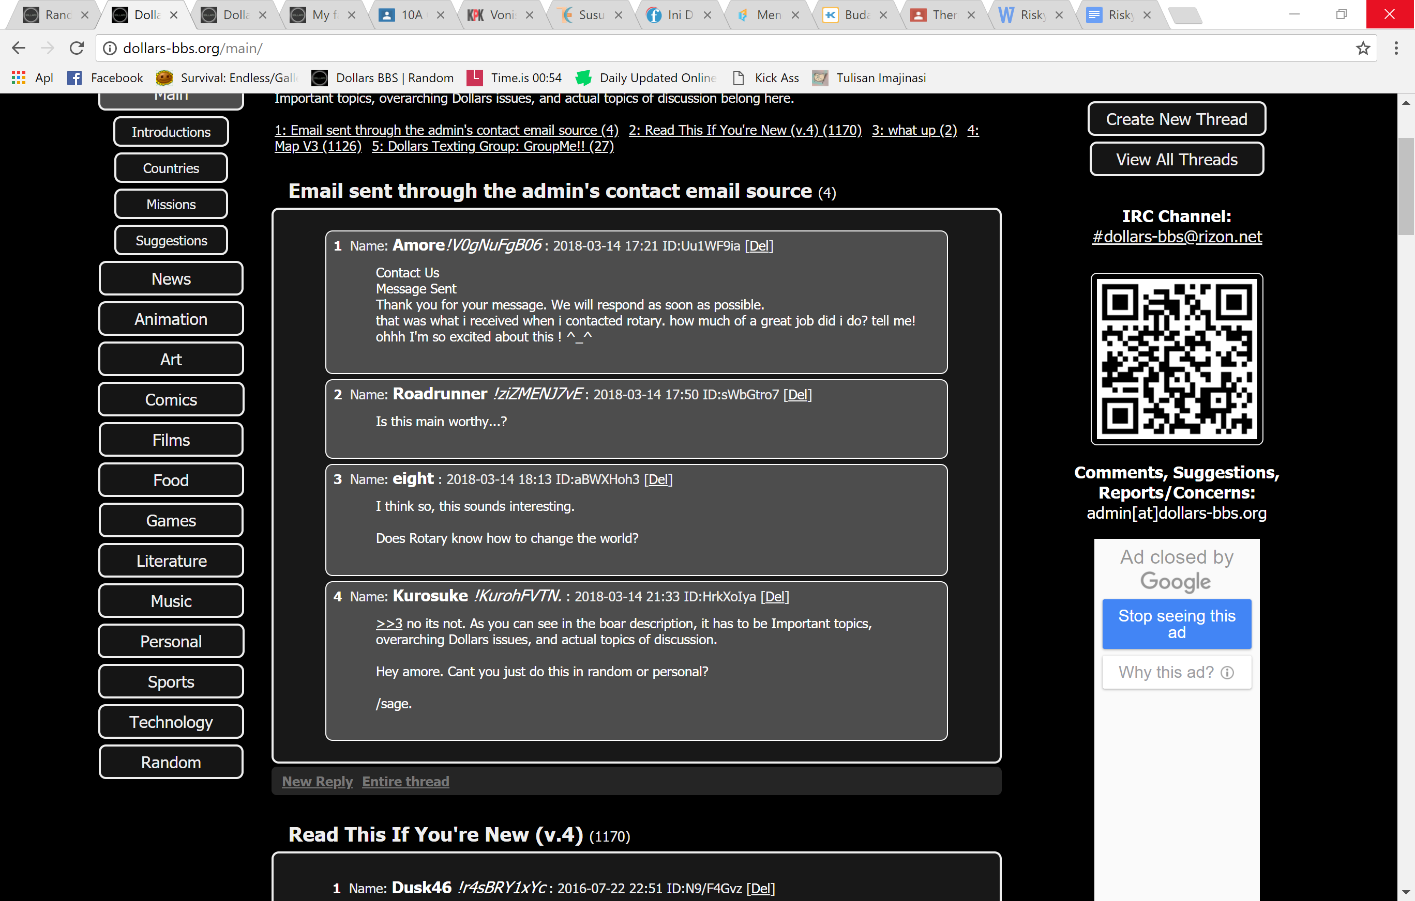Click the Stop seeing this ad button
Screen dimensions: 1415x901
click(x=1176, y=623)
